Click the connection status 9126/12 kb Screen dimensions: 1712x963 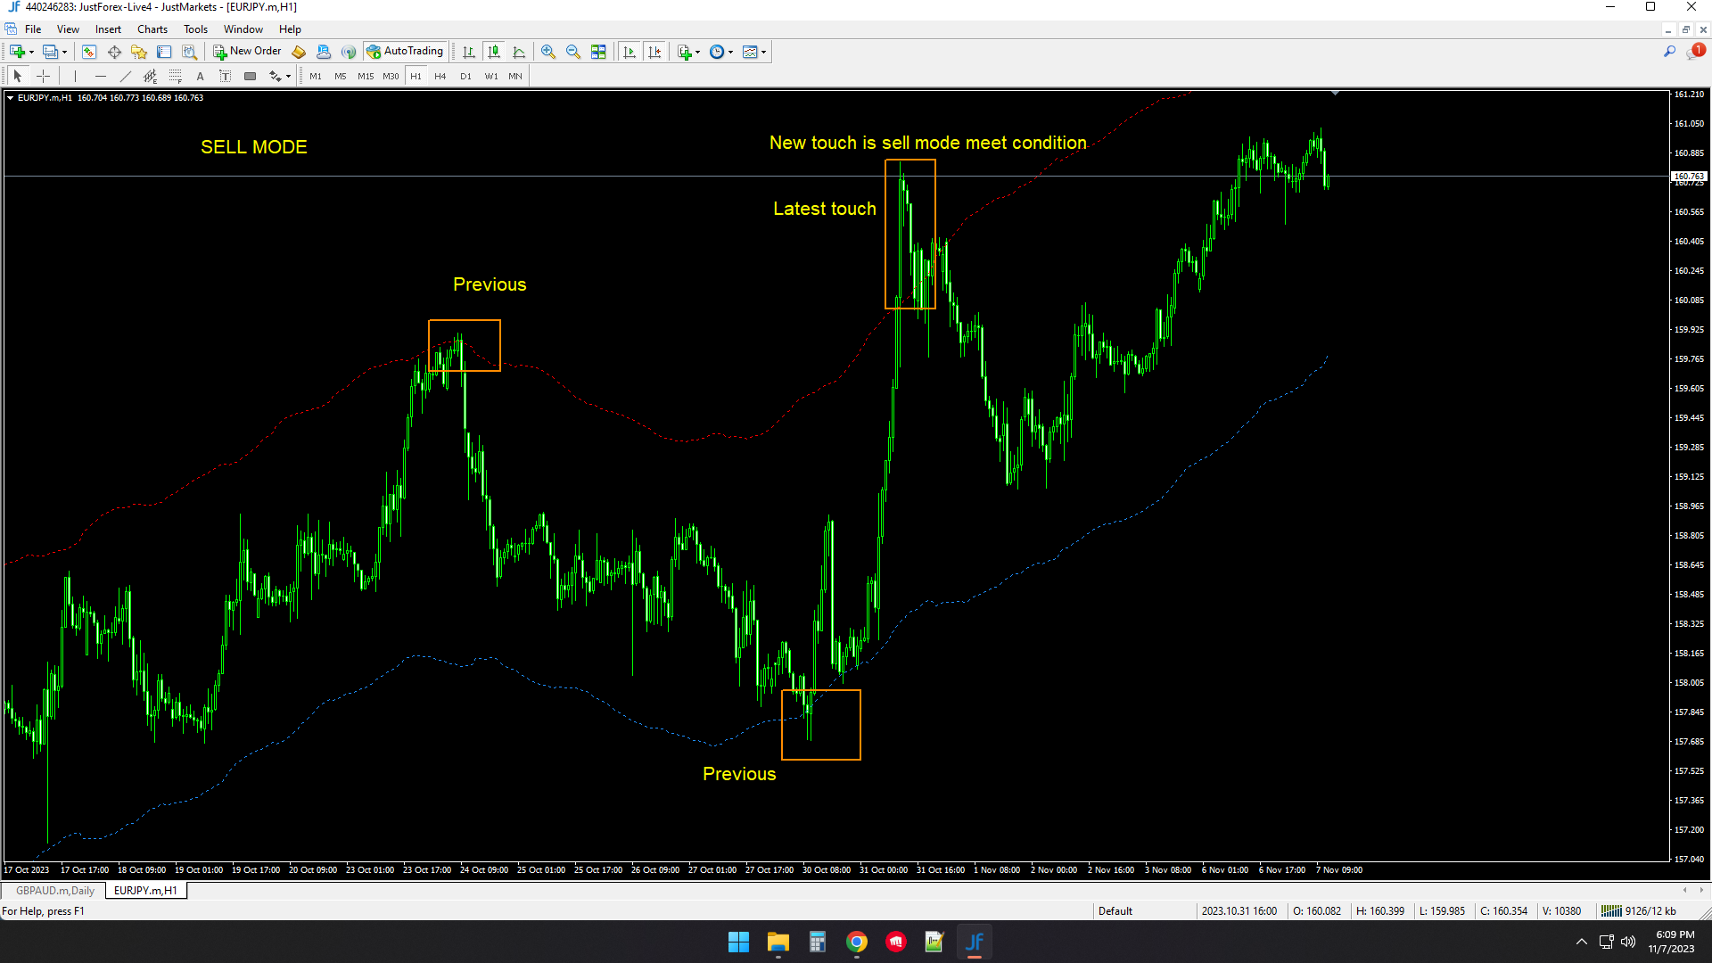click(x=1640, y=911)
